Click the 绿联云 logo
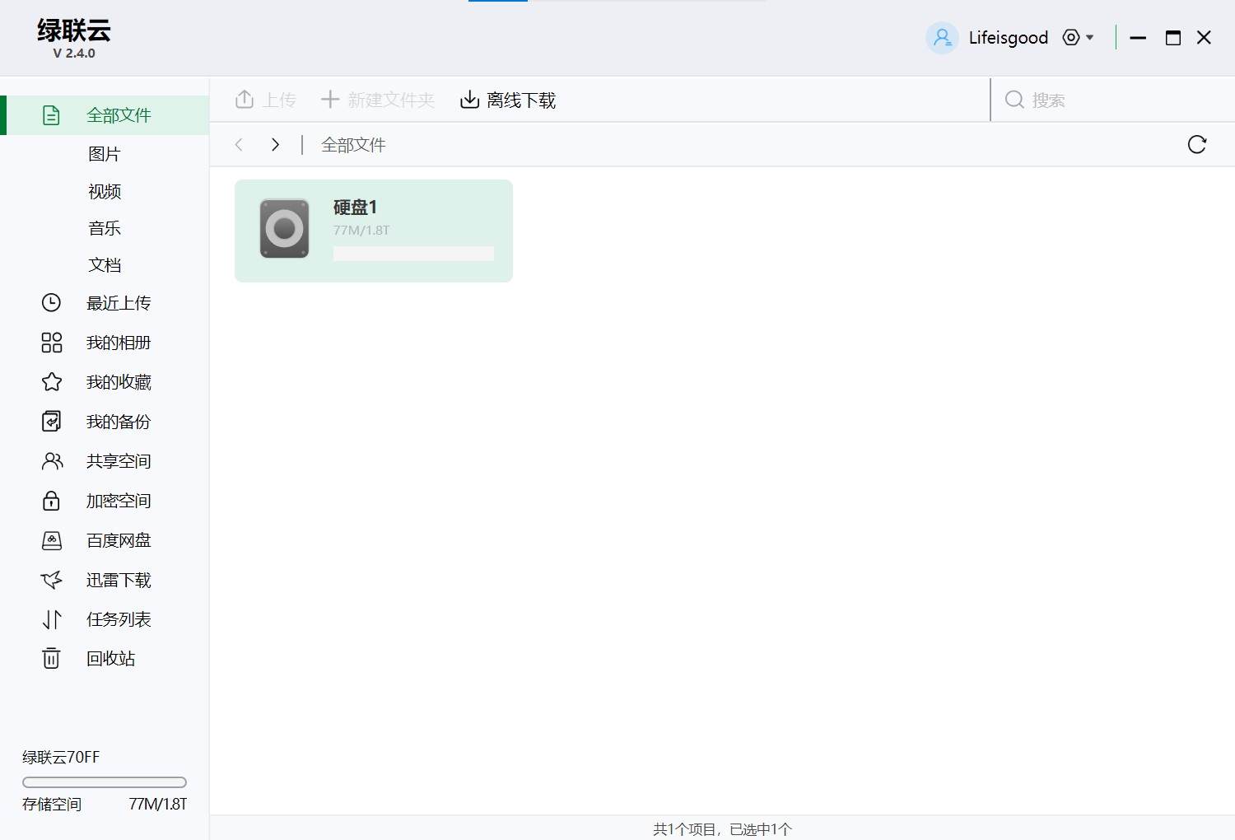 point(74,30)
